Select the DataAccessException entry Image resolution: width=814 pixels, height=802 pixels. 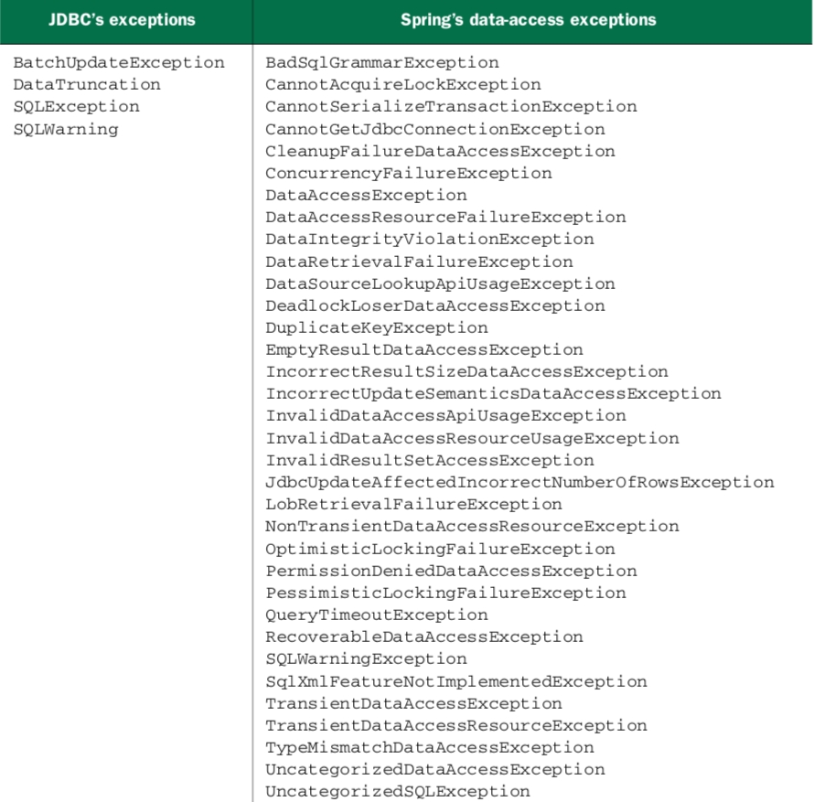pyautogui.click(x=366, y=195)
